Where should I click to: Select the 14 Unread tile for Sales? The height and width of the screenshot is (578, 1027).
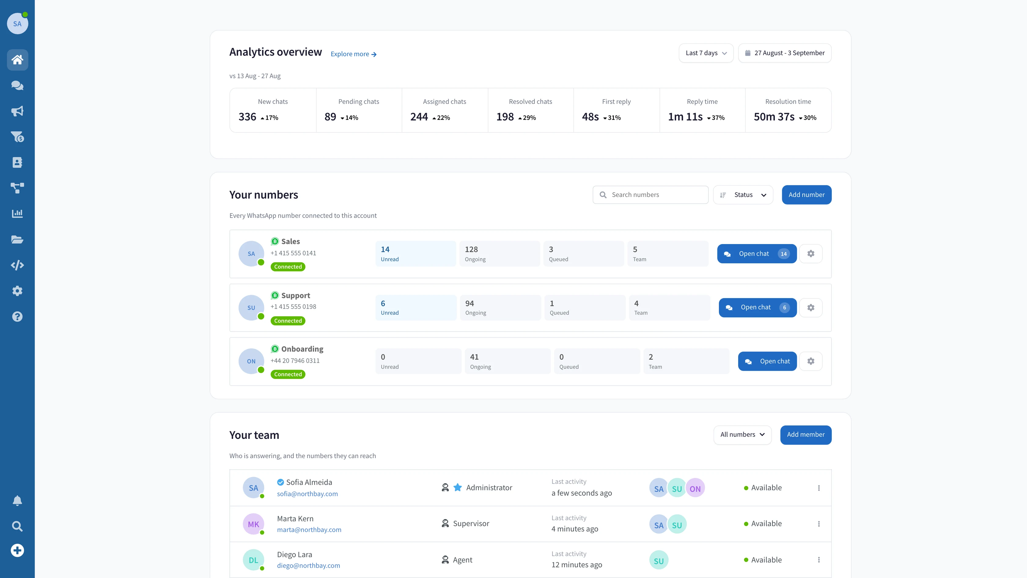415,254
